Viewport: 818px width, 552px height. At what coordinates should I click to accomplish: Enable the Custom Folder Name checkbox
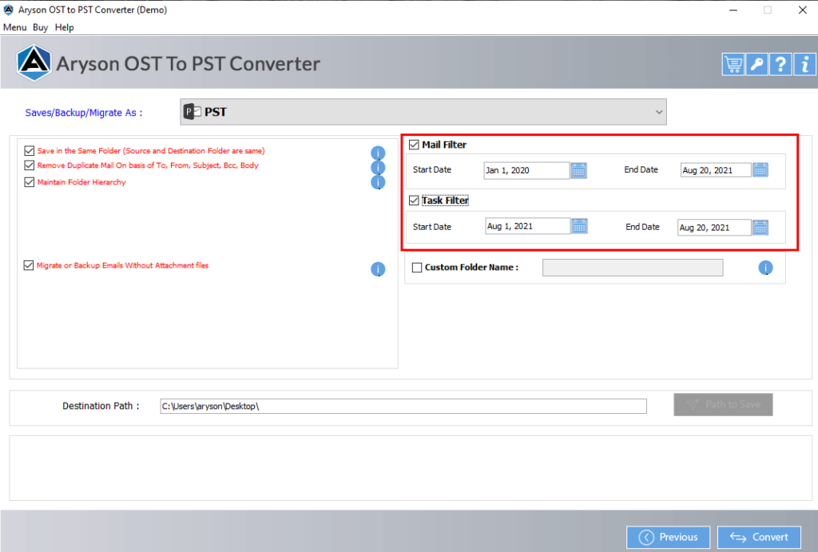417,268
